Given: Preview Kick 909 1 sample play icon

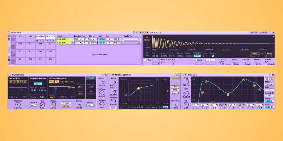Looking at the screenshot, I should 148,32.
